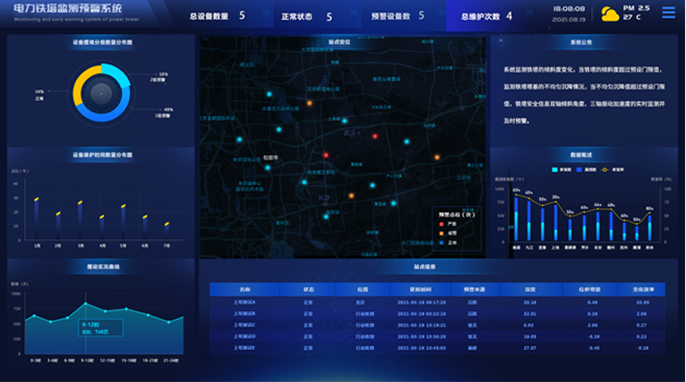Click the blue 正常 legend square

(441, 242)
